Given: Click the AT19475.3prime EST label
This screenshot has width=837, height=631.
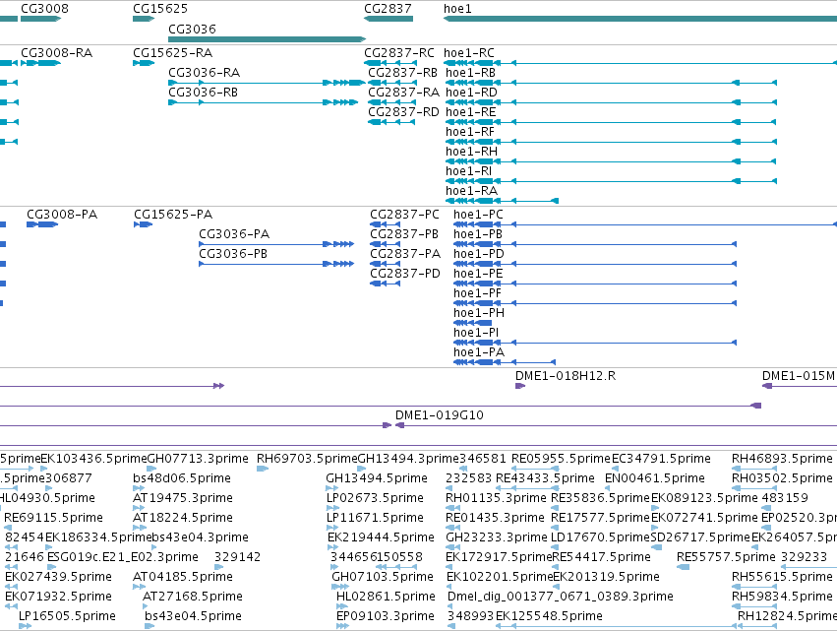Looking at the screenshot, I should (x=183, y=498).
